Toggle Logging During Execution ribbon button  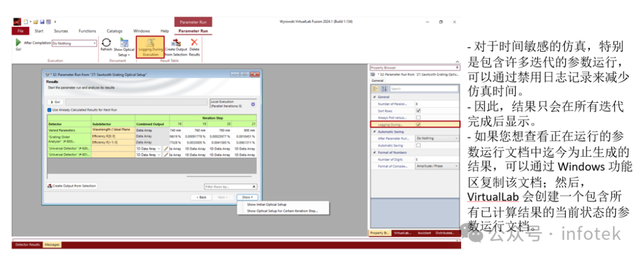click(x=150, y=47)
